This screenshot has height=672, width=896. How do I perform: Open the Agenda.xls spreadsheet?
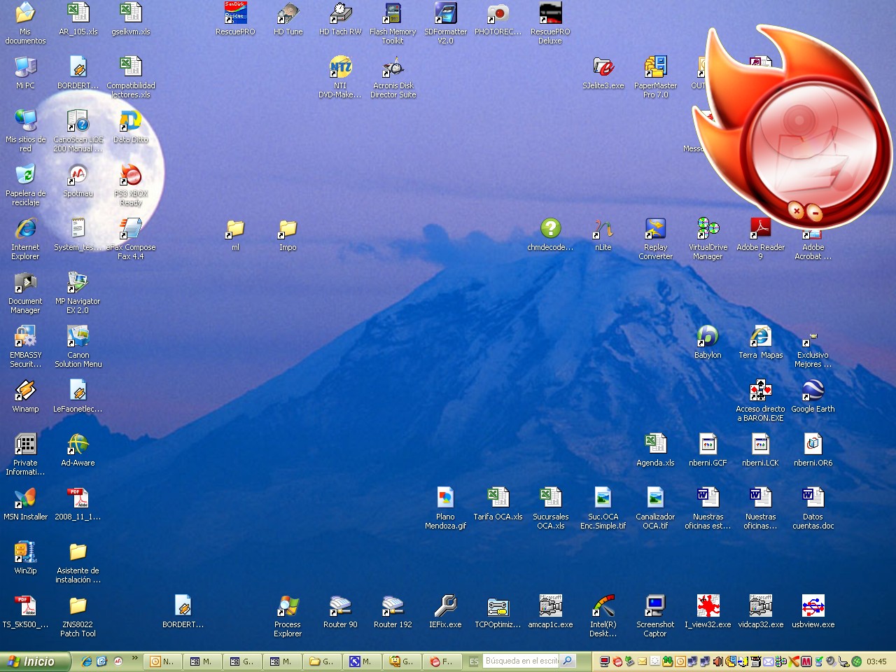[x=655, y=444]
